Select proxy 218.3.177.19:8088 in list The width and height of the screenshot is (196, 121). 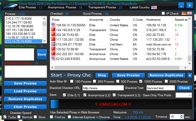click(24, 19)
